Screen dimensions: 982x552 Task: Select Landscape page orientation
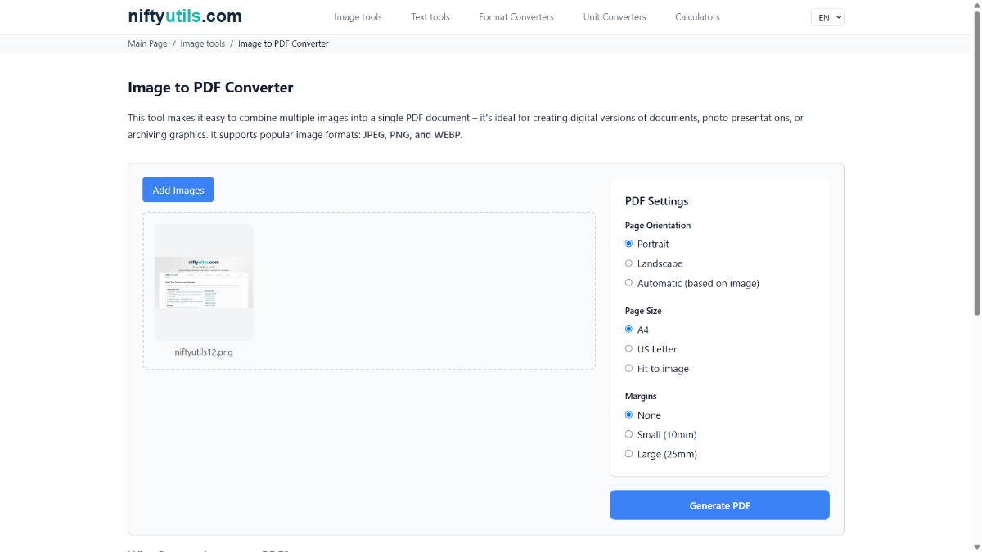click(629, 263)
